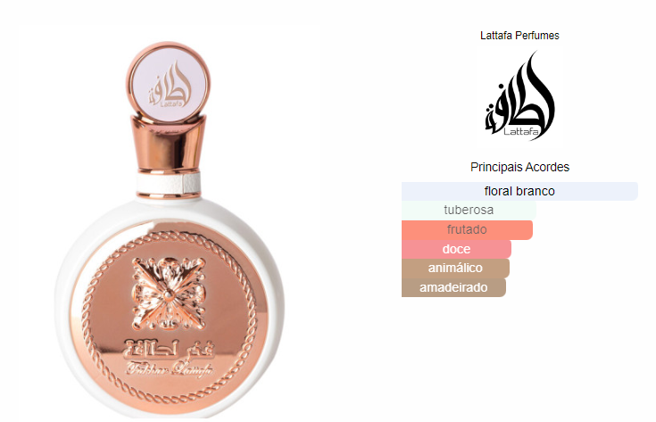Select the animálico accord bar
This screenshot has width=656, height=422.
[x=455, y=268]
